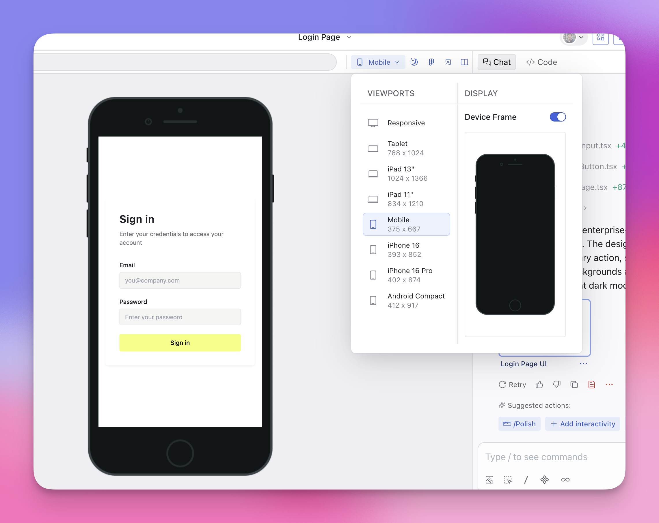Copy the response with copy icon
The image size is (659, 523).
click(x=574, y=385)
